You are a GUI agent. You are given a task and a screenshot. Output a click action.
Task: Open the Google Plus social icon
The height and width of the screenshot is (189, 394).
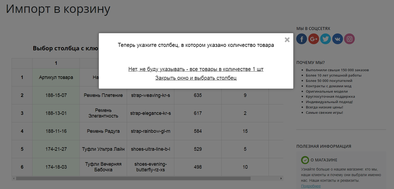(x=313, y=39)
